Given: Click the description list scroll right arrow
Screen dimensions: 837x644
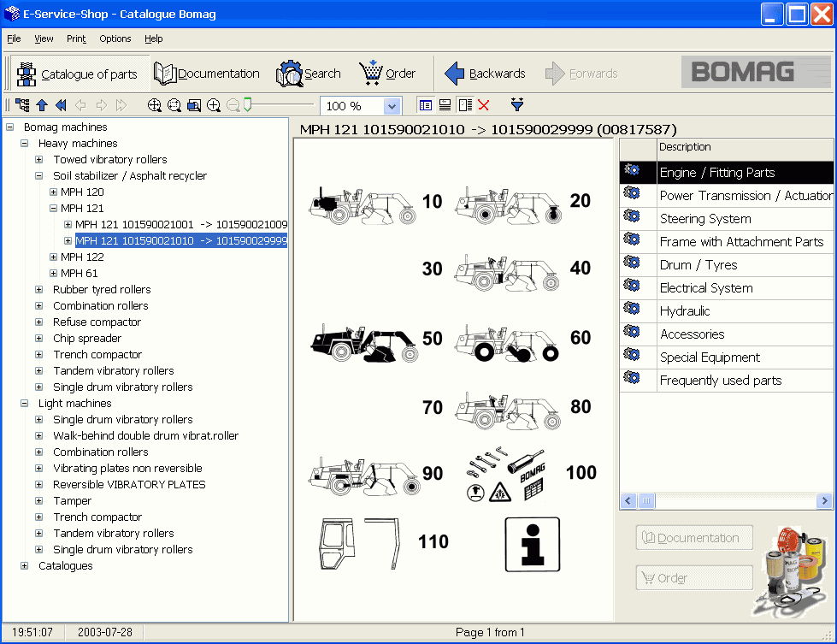Looking at the screenshot, I should (825, 500).
